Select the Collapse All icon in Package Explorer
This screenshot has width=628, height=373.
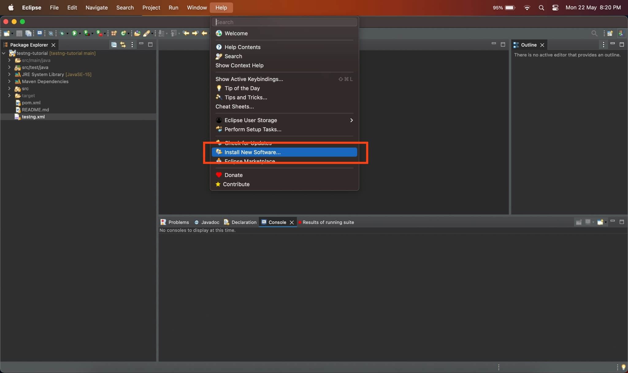click(x=114, y=45)
